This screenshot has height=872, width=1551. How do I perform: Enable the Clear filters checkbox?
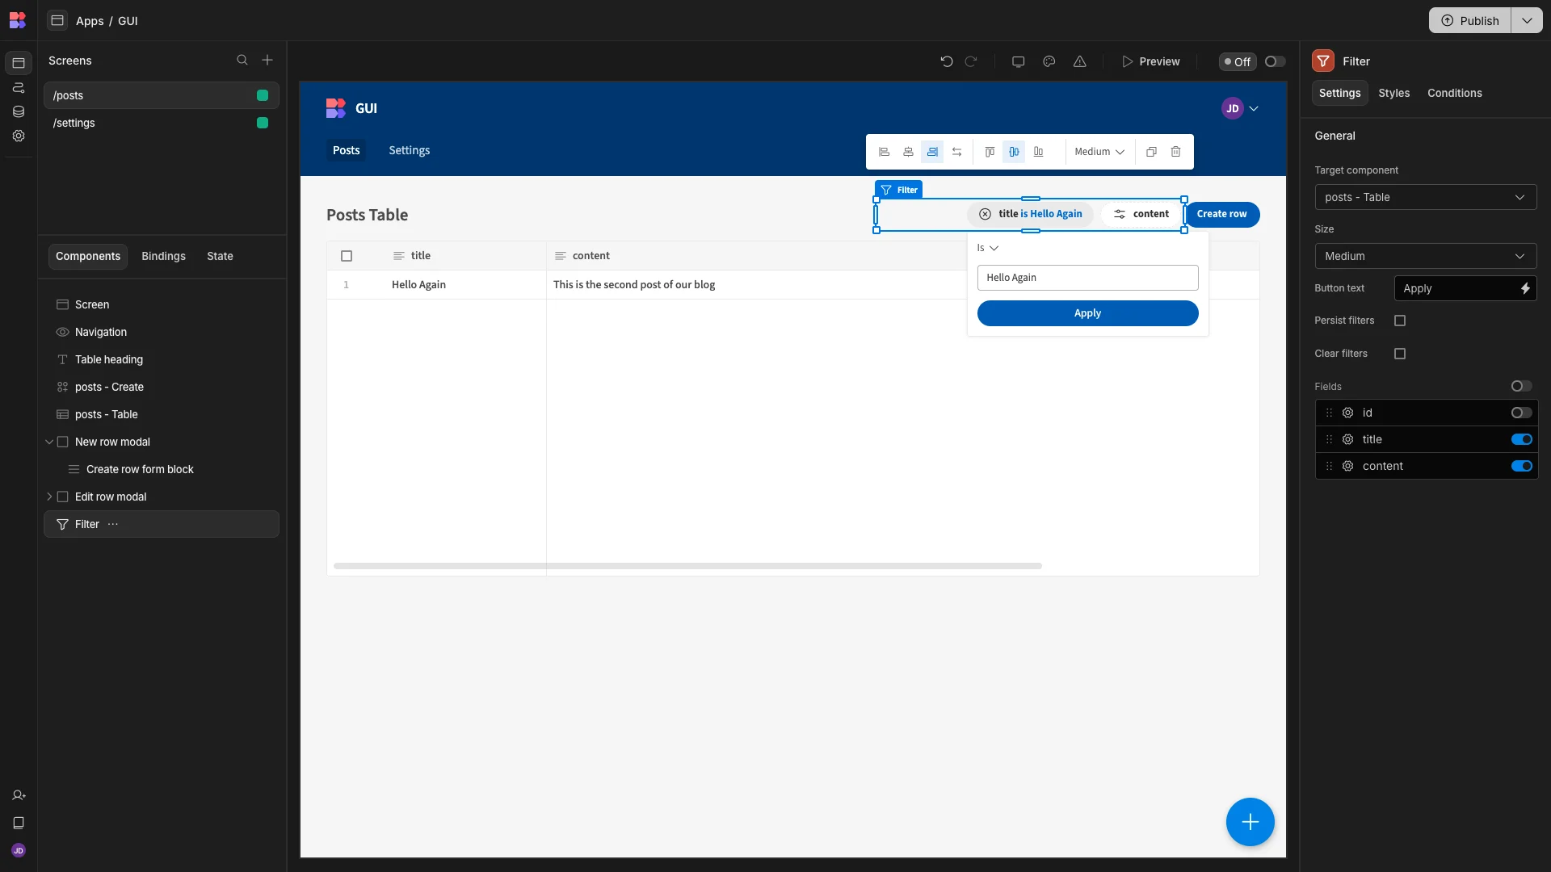[1400, 354]
